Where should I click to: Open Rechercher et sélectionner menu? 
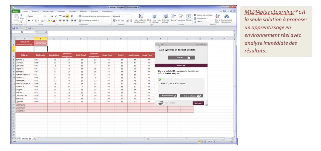coord(227,19)
